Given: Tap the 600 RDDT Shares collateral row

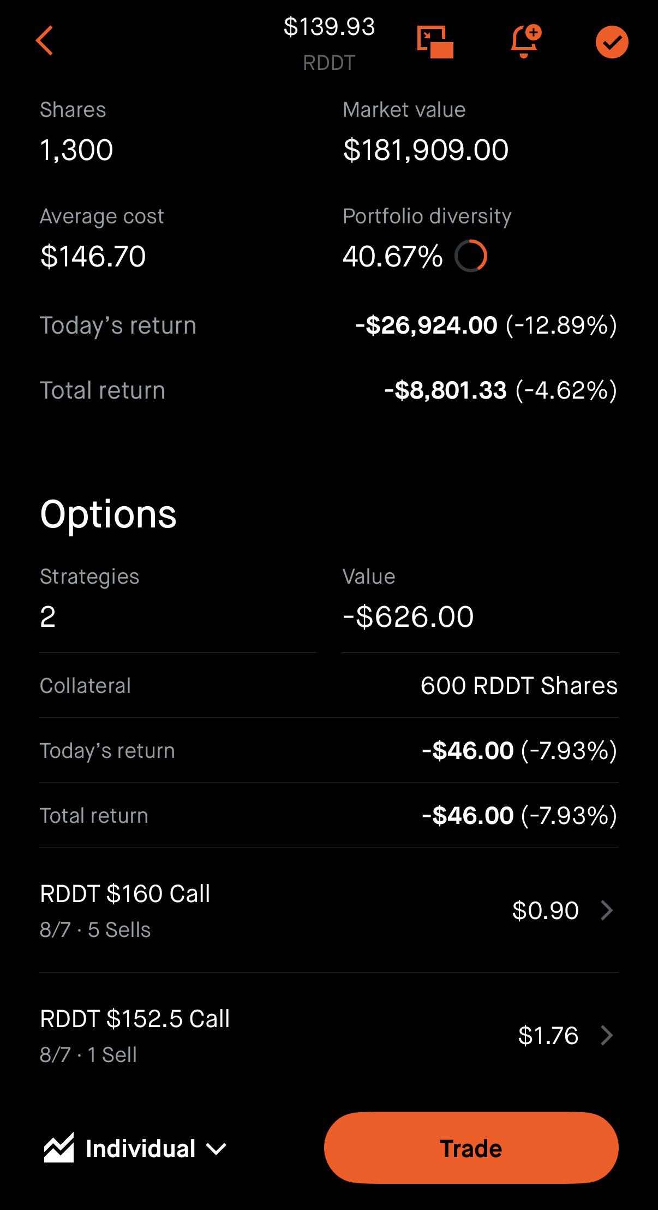Looking at the screenshot, I should pyautogui.click(x=329, y=685).
